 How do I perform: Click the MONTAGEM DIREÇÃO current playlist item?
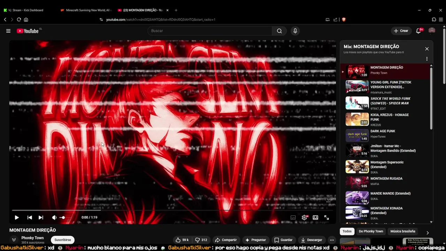[385, 71]
